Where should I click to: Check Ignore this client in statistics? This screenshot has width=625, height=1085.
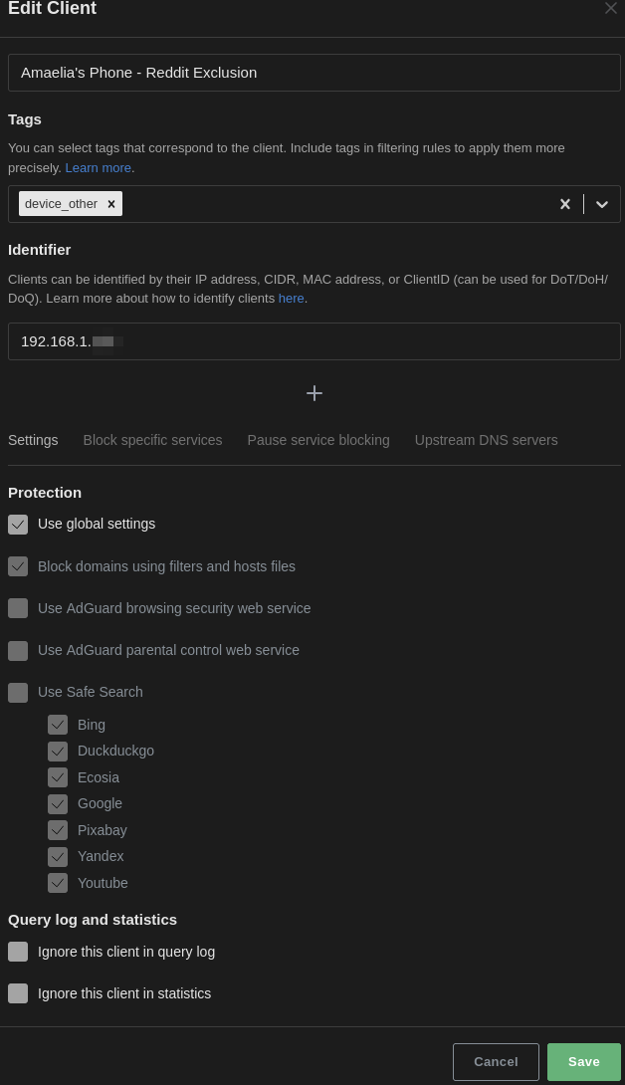(18, 993)
